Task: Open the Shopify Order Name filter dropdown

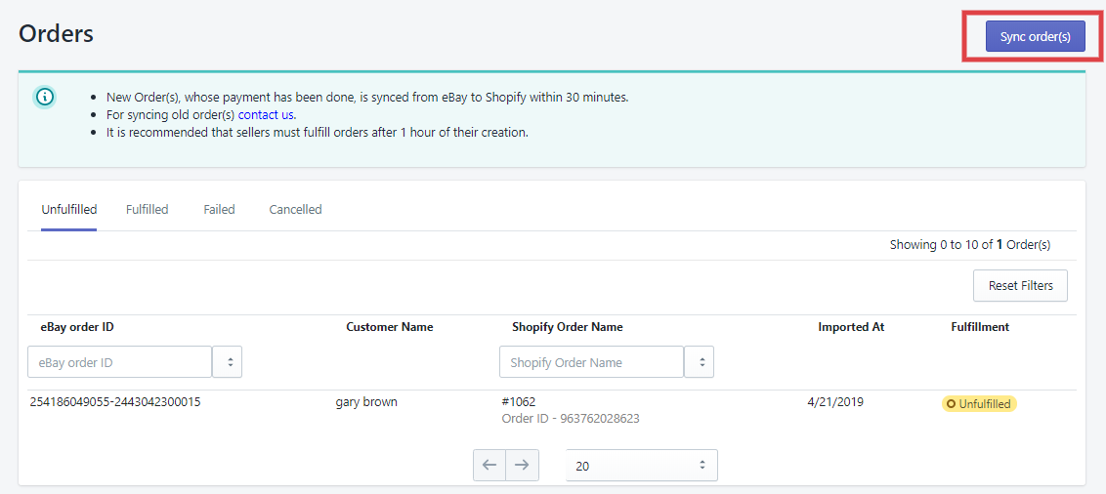Action: tap(700, 362)
